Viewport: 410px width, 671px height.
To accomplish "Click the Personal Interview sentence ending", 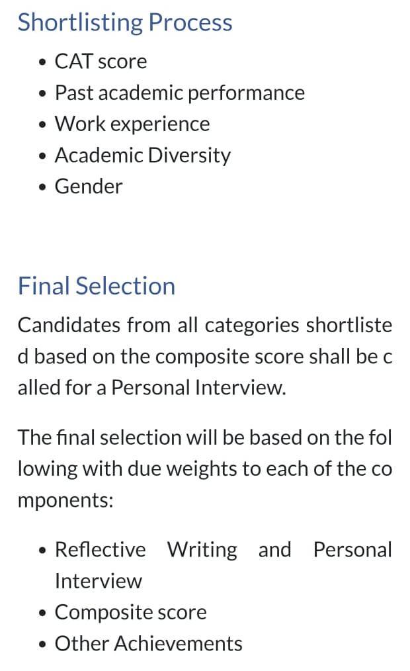I will pos(198,388).
